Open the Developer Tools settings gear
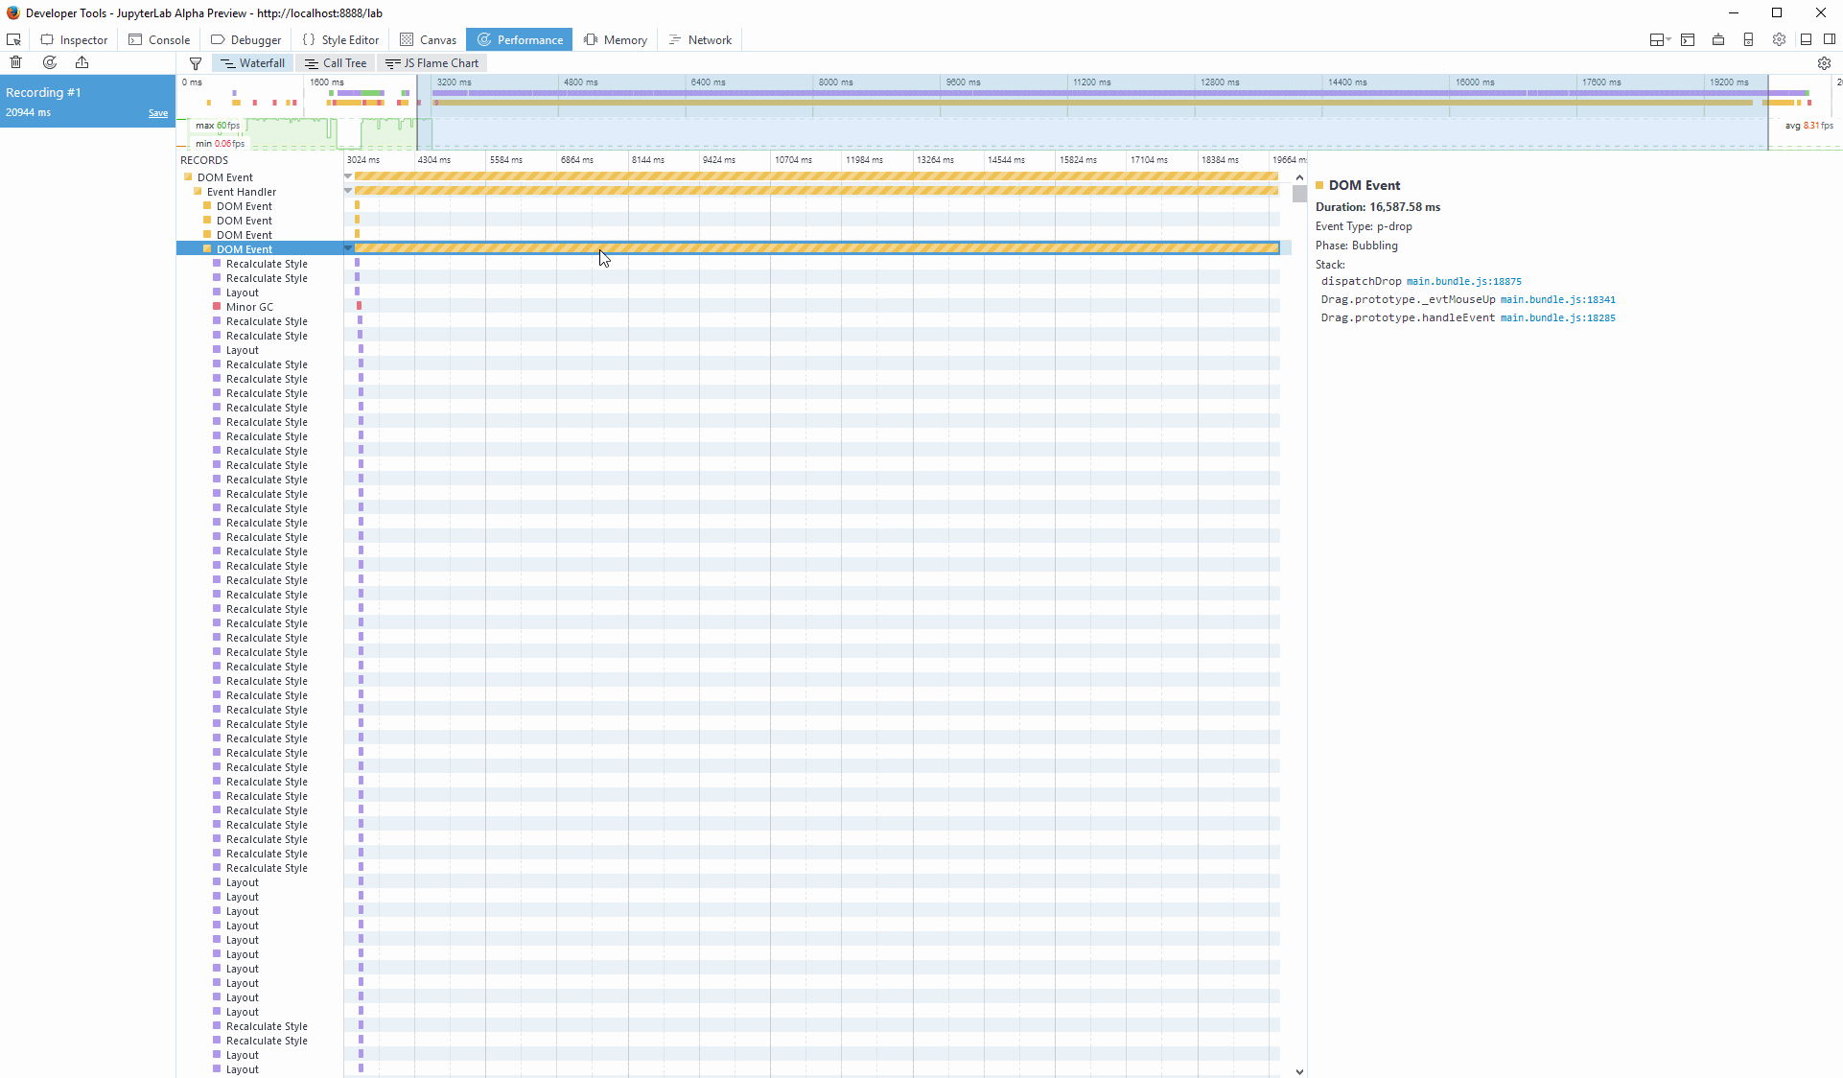 (1781, 39)
